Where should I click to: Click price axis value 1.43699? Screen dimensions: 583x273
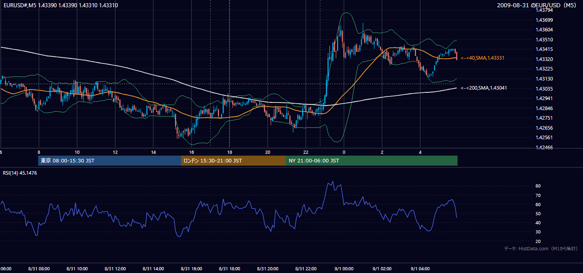(544, 20)
